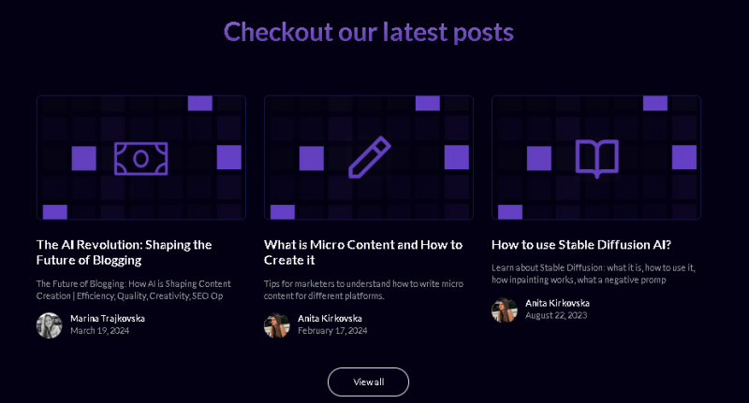Click the "Checkout our latest posts" heading

click(369, 32)
